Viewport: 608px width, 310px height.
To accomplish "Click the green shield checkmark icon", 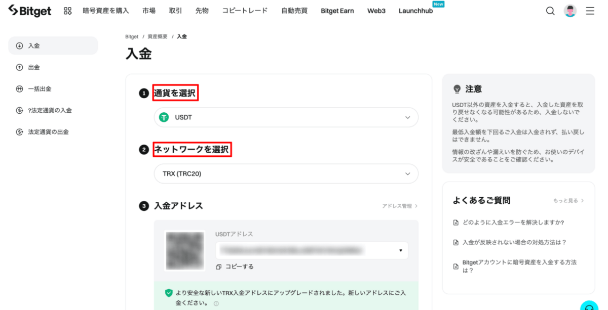I will (169, 293).
